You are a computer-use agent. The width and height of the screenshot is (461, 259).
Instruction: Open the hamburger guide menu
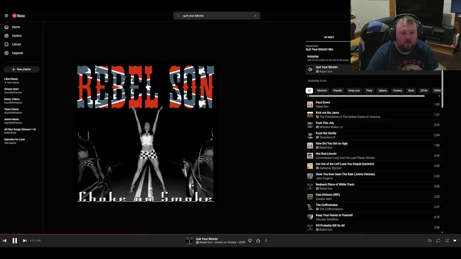pos(6,16)
